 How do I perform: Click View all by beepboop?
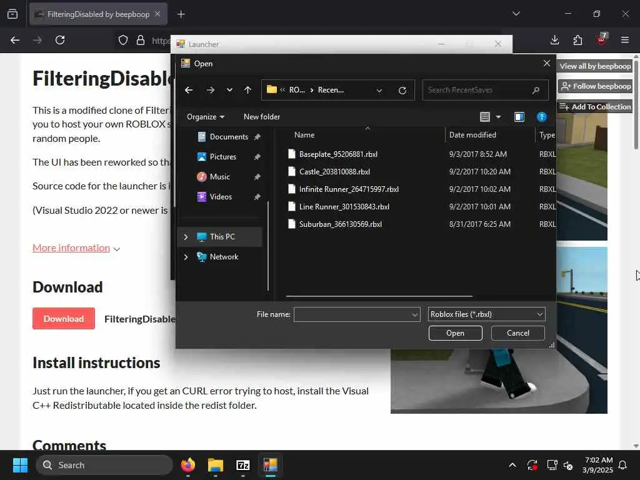pyautogui.click(x=595, y=66)
